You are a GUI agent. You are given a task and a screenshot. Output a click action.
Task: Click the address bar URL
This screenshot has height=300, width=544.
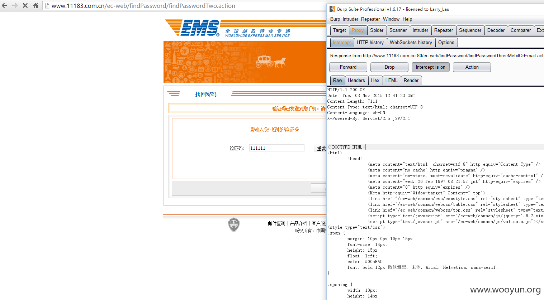(143, 6)
